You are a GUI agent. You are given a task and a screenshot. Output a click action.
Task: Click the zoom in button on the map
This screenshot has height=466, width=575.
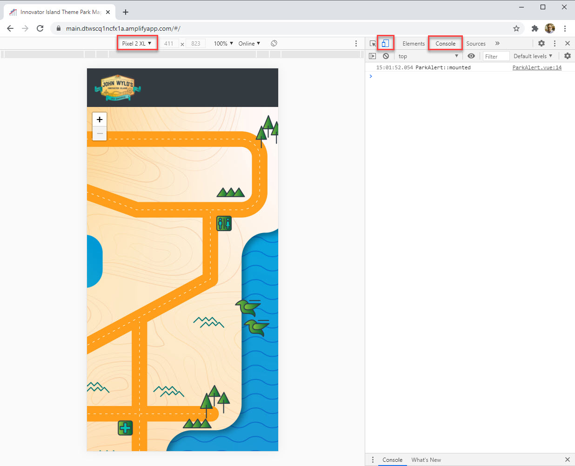100,120
